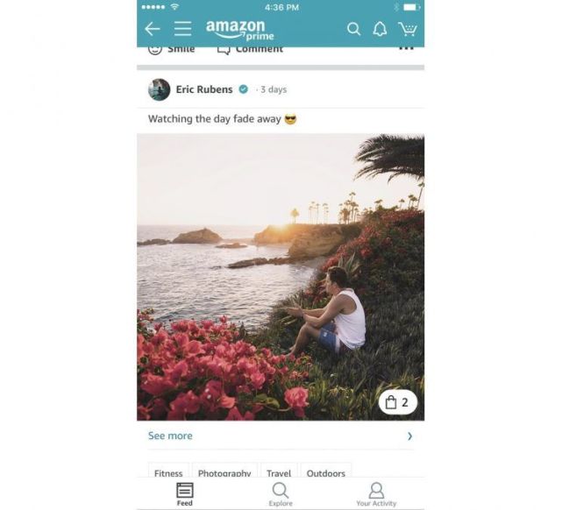Open the shopping cart icon
Image resolution: width=562 pixels, height=510 pixels.
point(408,29)
